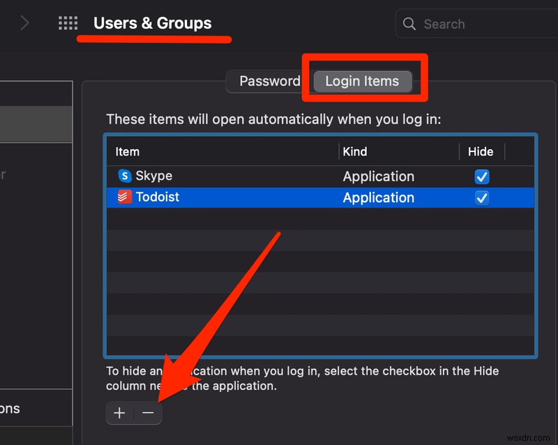Screen dimensions: 558x445
Task: Toggle the Hide checkbox for Todoist
Action: (x=481, y=198)
